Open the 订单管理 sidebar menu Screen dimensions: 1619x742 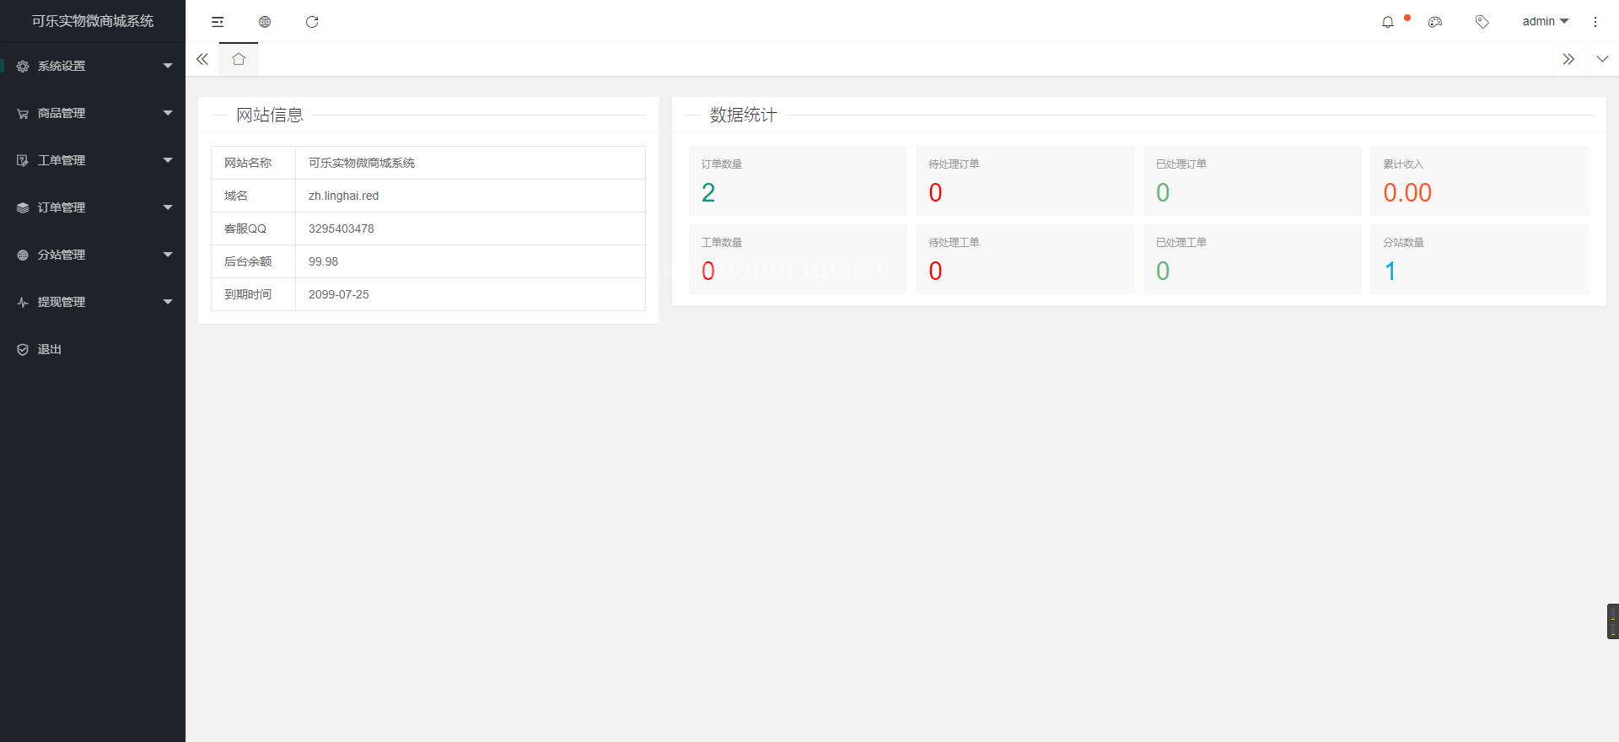(x=93, y=207)
